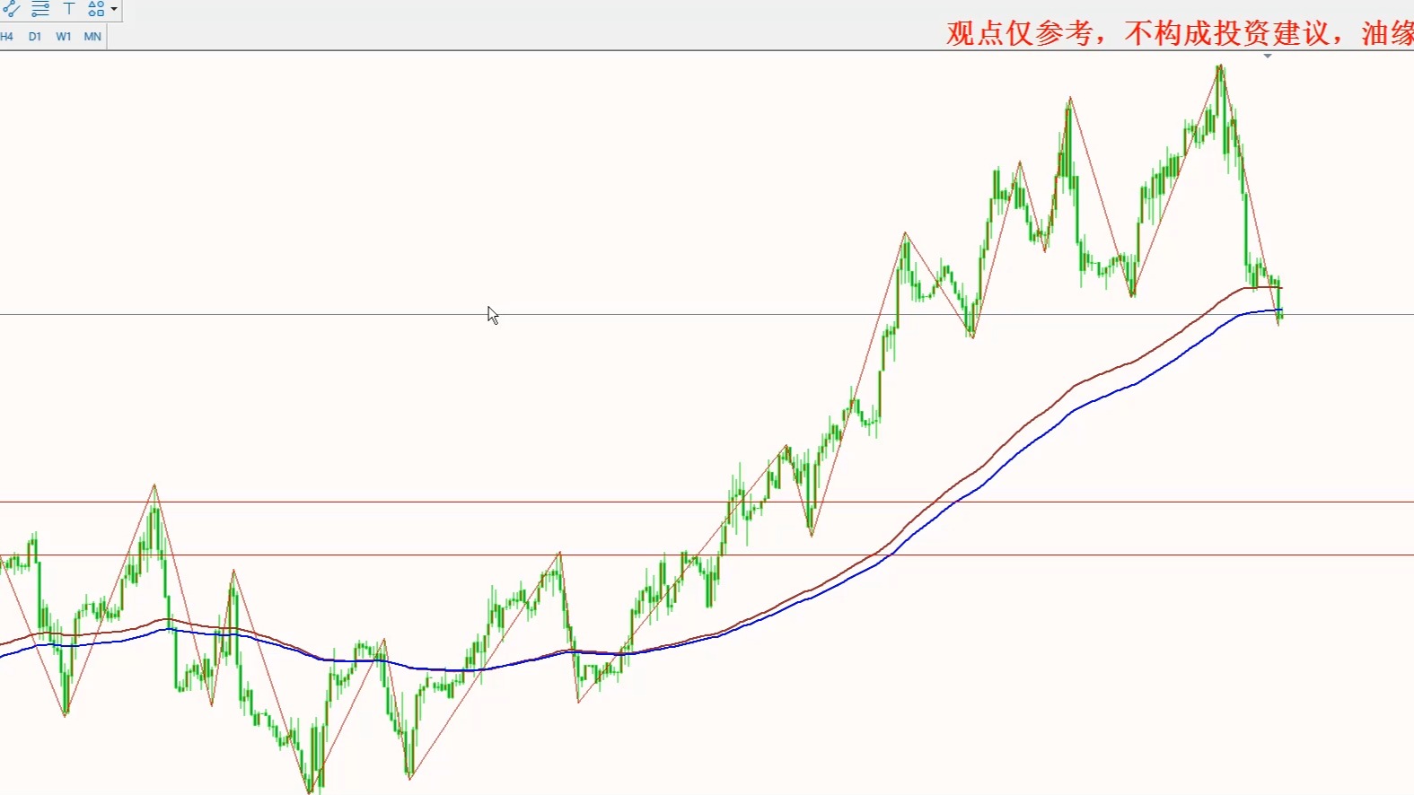Screen dimensions: 1414x795
Task: Switch chart to W1 weekly timeframe
Action: [64, 37]
